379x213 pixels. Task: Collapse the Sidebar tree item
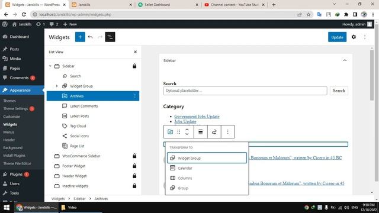pos(50,66)
